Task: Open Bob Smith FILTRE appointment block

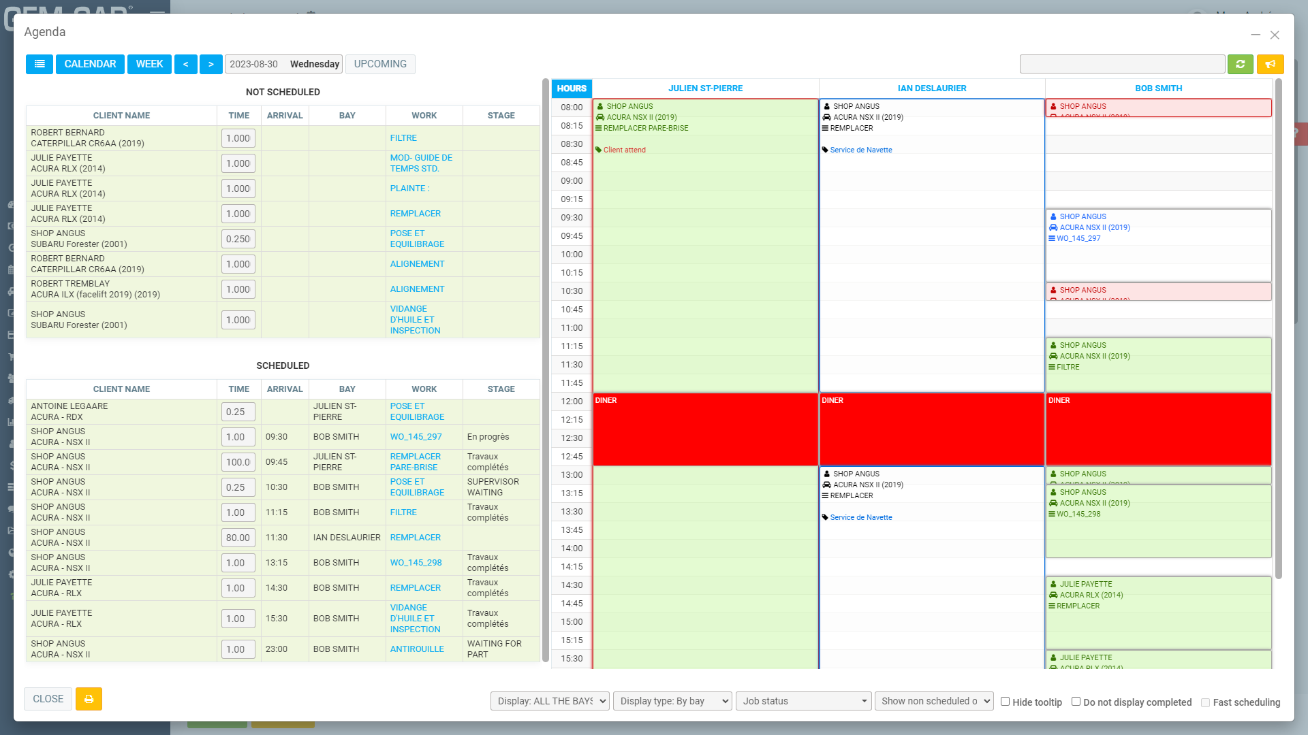Action: [x=1158, y=364]
